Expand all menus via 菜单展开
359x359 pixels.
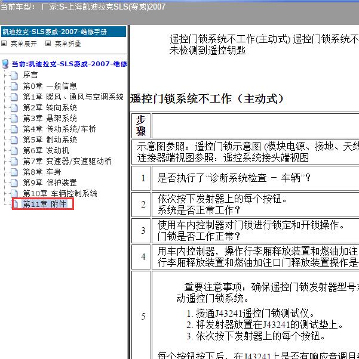24,44
